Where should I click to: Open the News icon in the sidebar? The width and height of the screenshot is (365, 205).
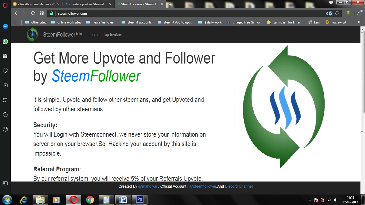[x=5, y=85]
